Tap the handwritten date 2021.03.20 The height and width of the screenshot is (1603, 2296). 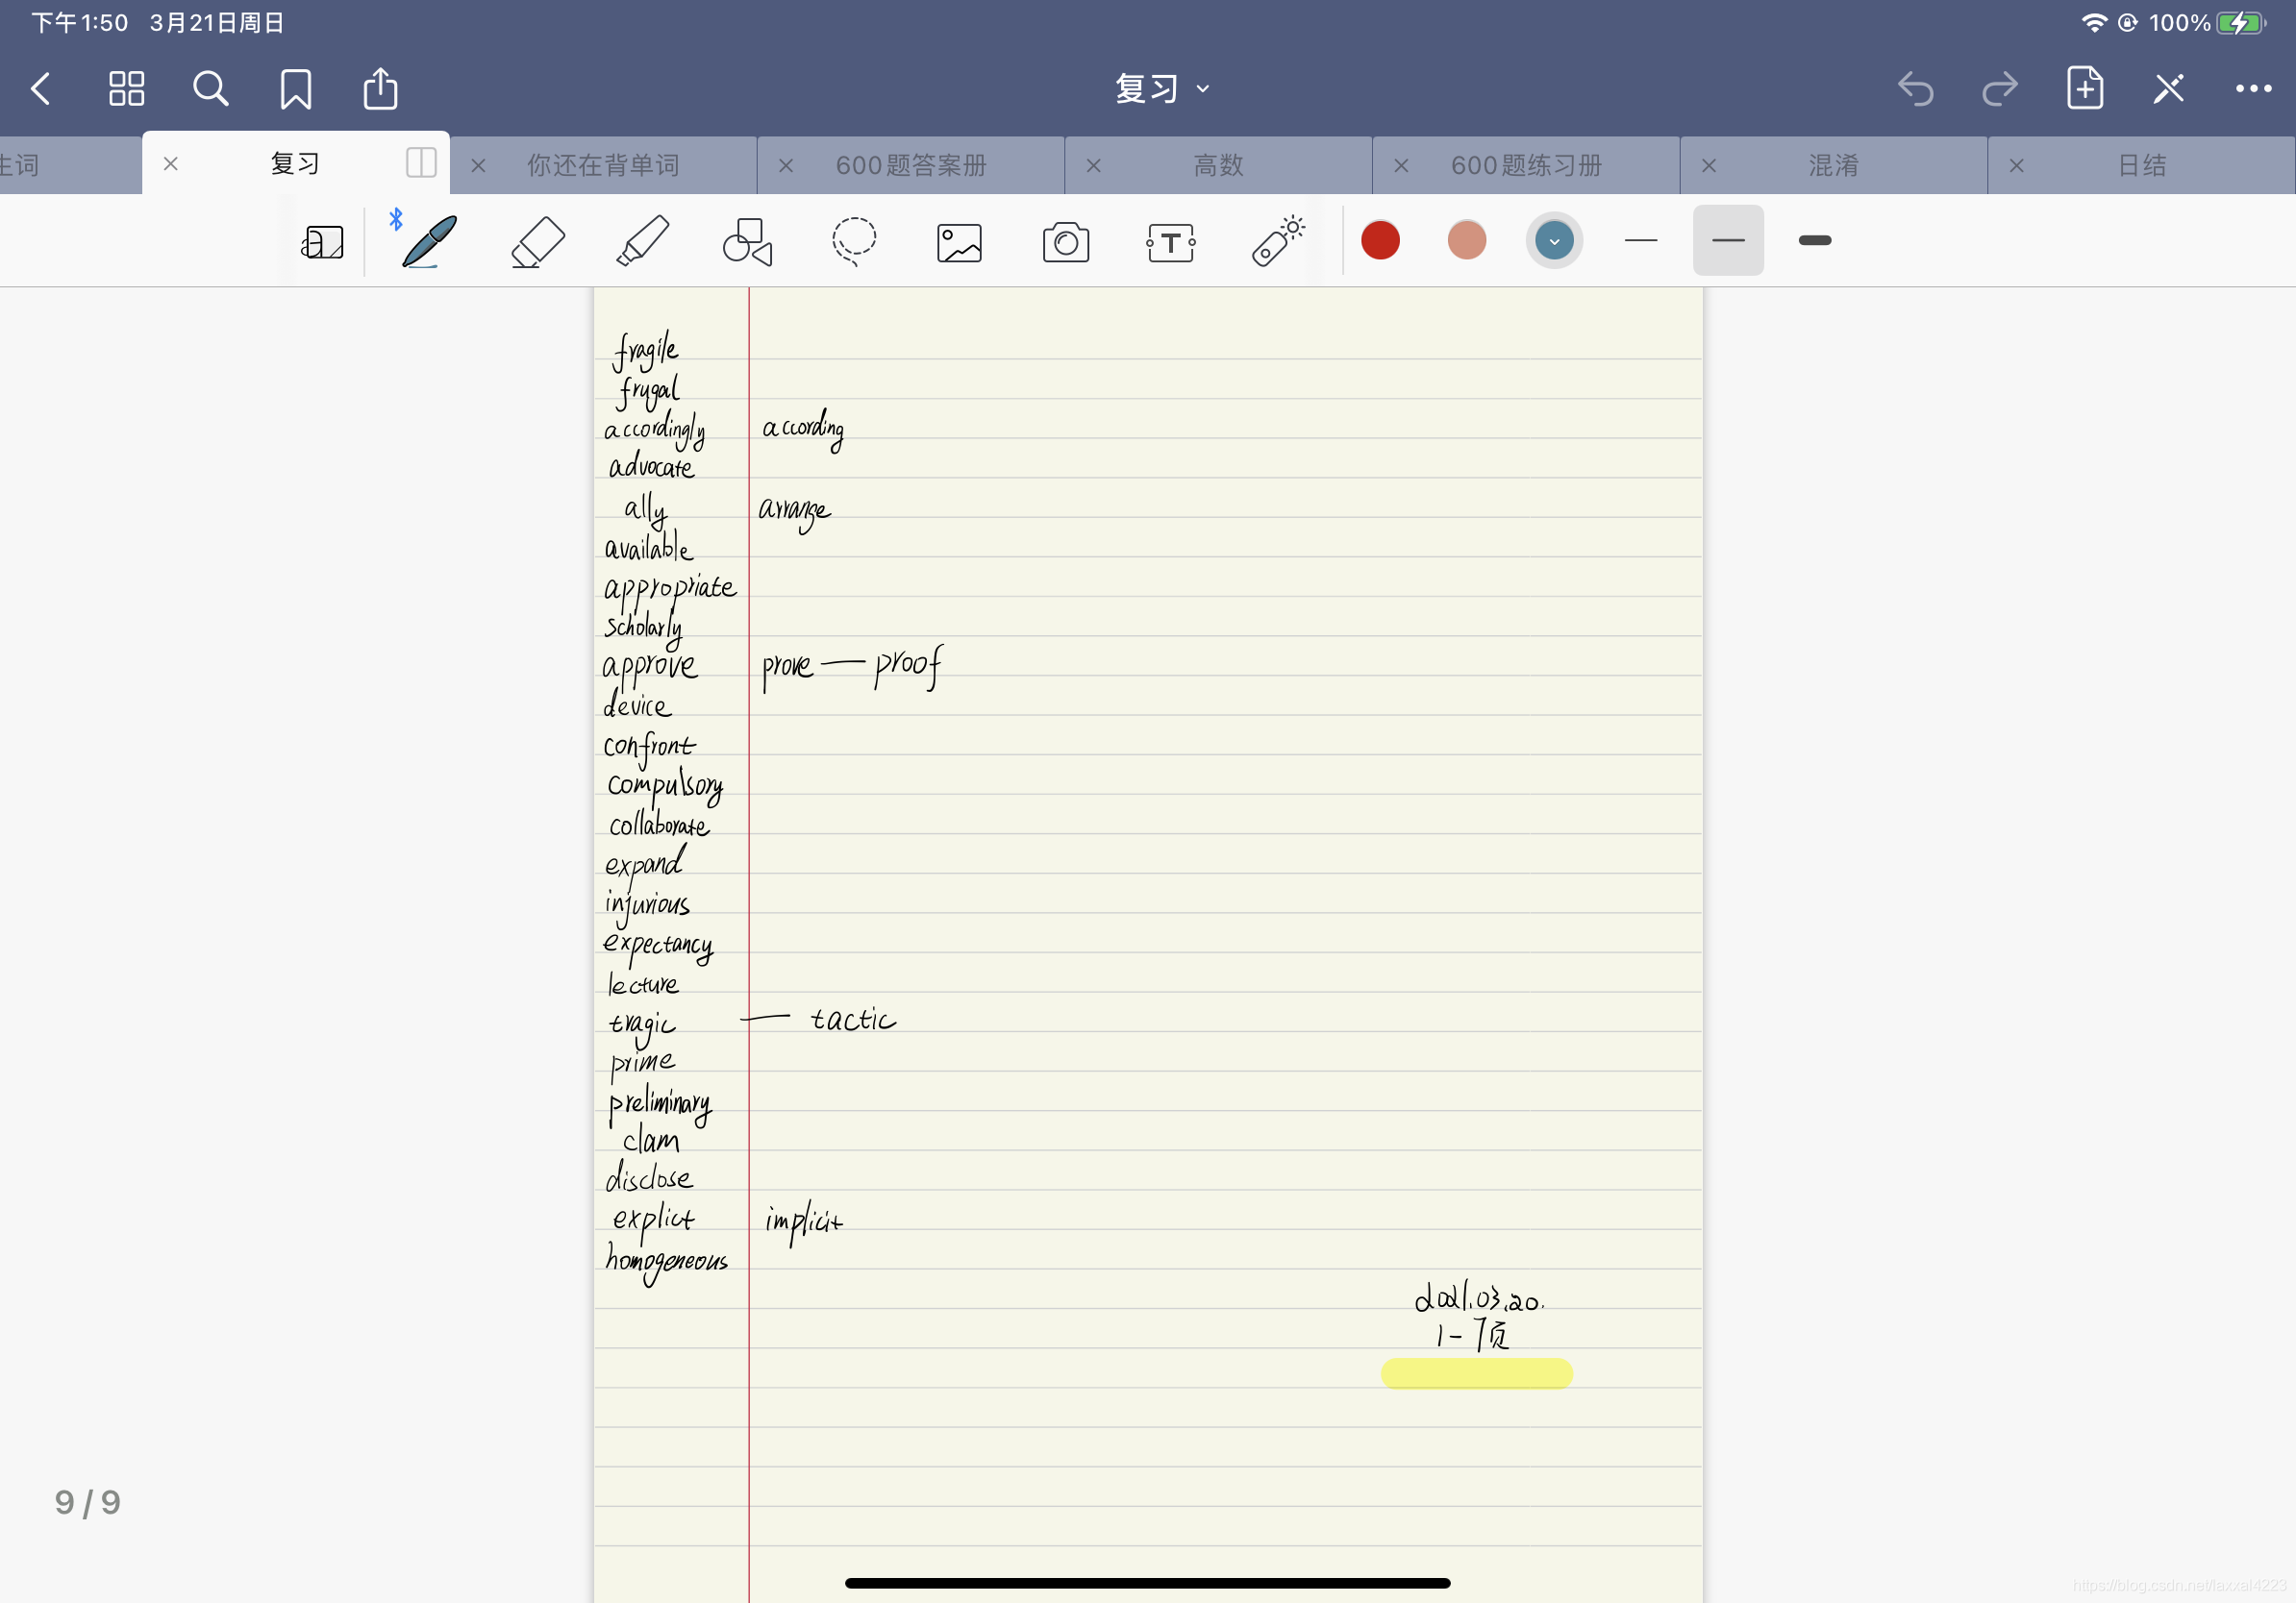point(1479,1297)
